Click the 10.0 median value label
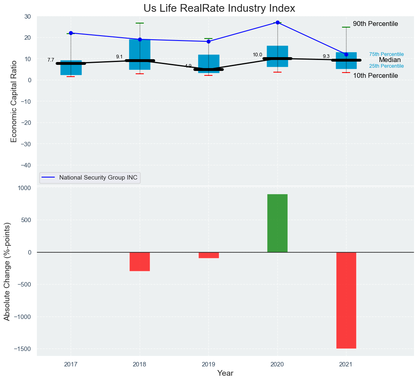This screenshot has width=418, height=381. pyautogui.click(x=257, y=55)
